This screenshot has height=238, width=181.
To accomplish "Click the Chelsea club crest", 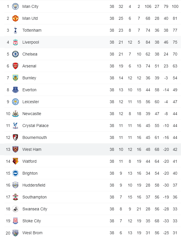I will [15, 54].
